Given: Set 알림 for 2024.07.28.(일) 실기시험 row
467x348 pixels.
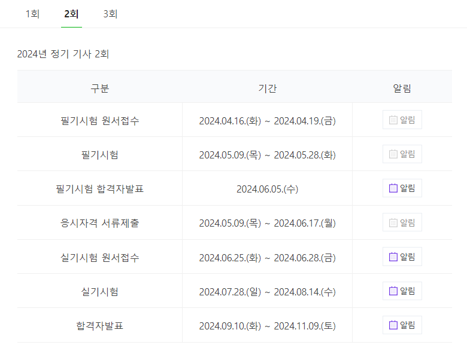Looking at the screenshot, I should pyautogui.click(x=402, y=291).
